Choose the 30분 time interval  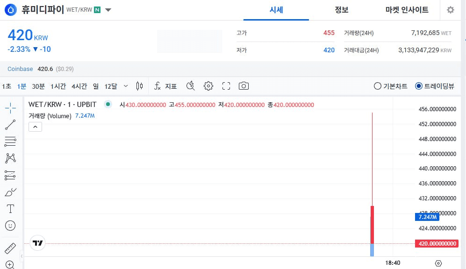[x=38, y=86]
